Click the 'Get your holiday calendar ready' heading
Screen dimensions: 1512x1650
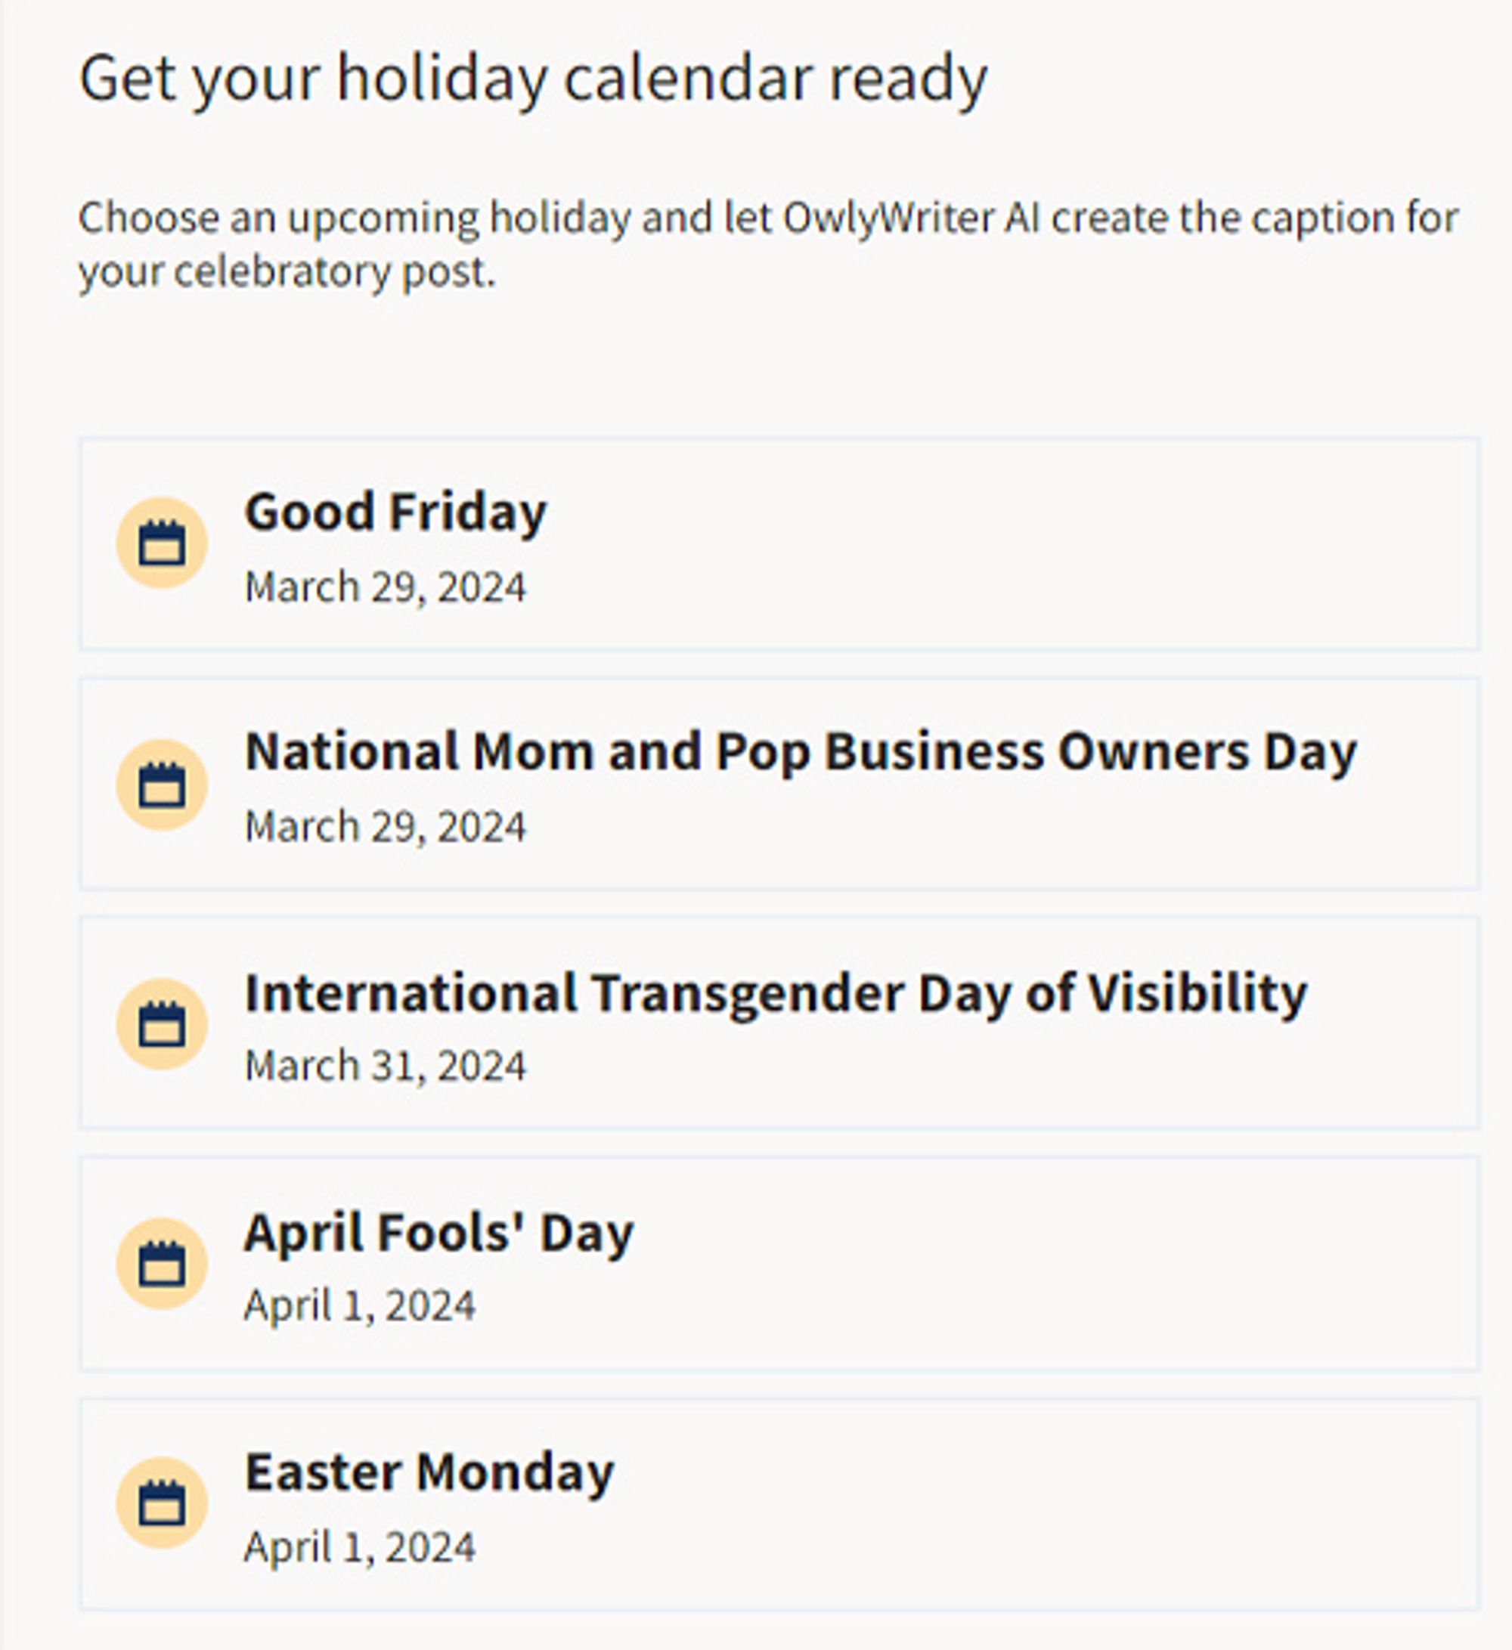pos(533,79)
